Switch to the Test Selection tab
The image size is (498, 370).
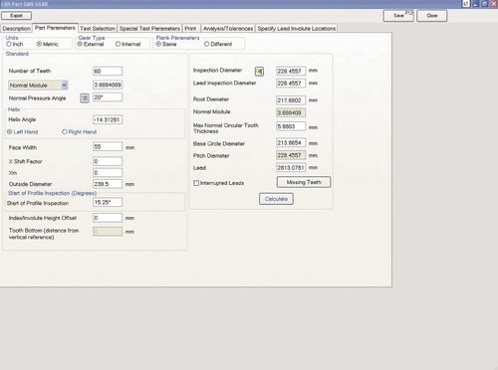pyautogui.click(x=98, y=29)
